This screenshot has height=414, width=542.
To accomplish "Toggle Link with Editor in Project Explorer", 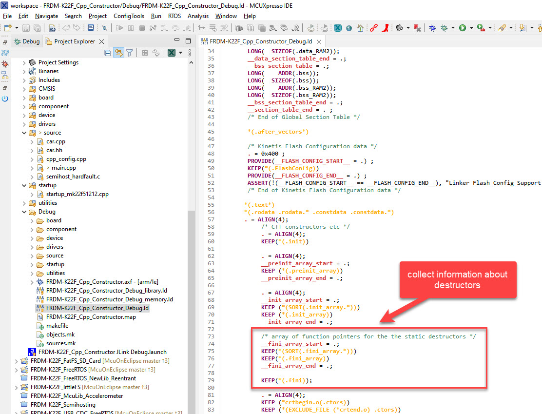I will pyautogui.click(x=118, y=53).
